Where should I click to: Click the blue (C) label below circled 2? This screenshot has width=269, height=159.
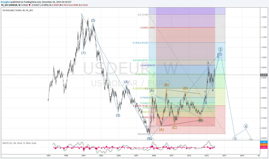click(x=220, y=54)
